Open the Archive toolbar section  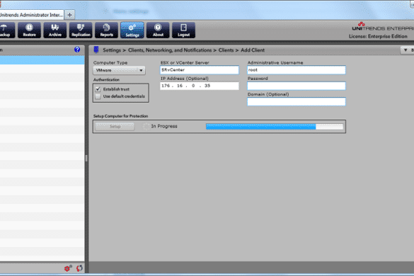[x=55, y=30]
